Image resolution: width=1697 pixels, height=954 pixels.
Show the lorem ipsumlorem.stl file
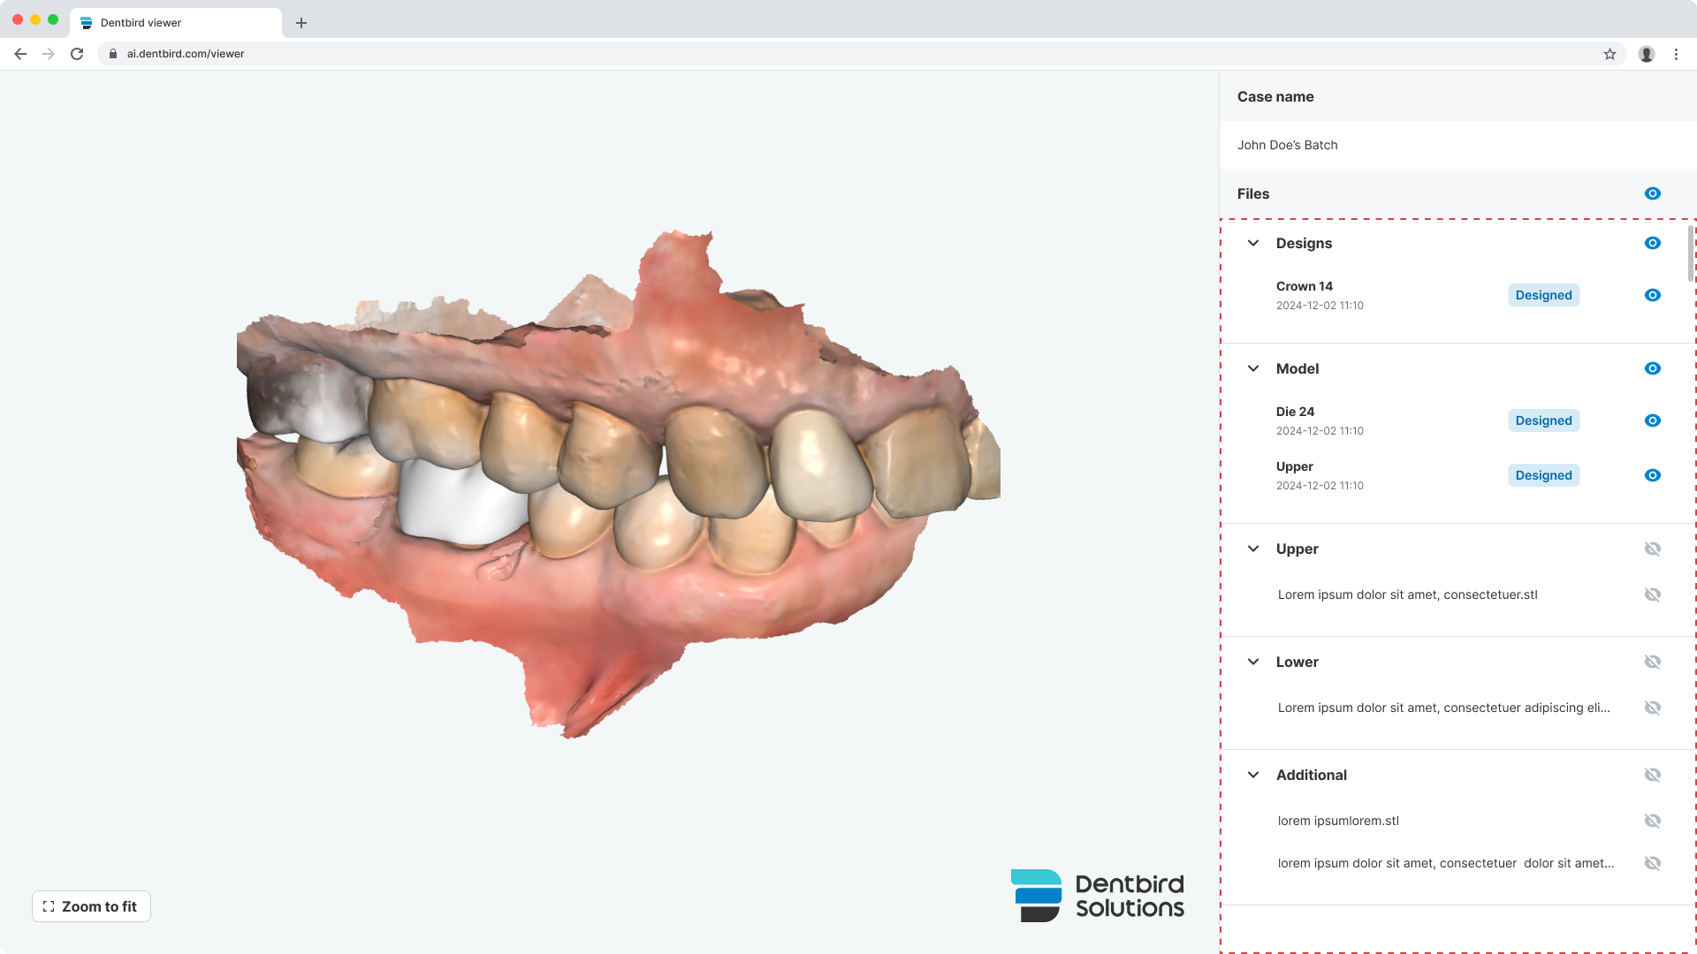click(1652, 821)
